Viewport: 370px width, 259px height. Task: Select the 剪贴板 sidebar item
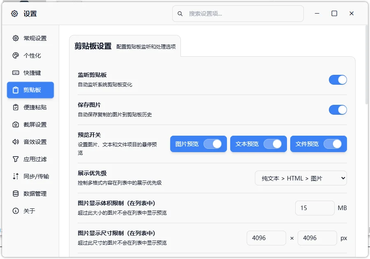coord(30,90)
